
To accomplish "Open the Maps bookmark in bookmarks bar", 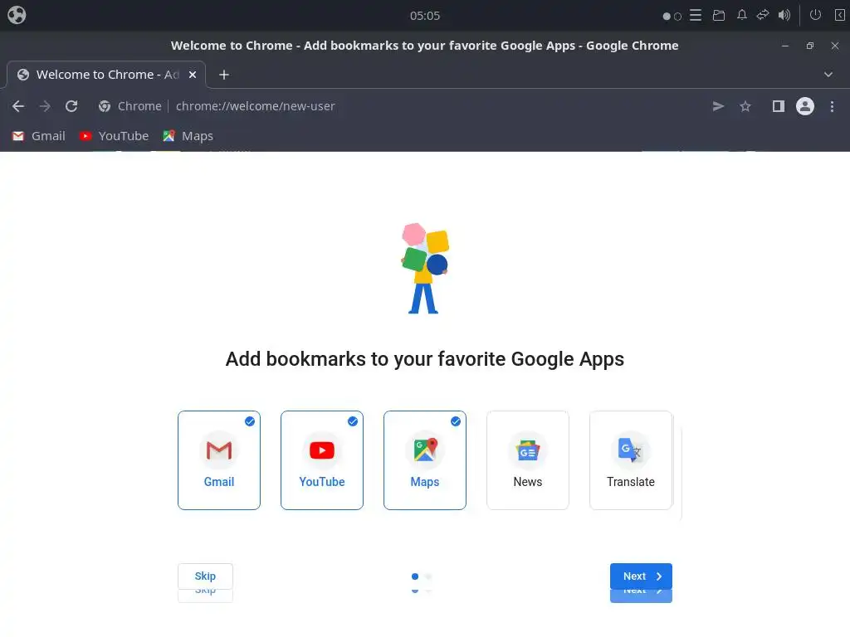I will point(188,136).
